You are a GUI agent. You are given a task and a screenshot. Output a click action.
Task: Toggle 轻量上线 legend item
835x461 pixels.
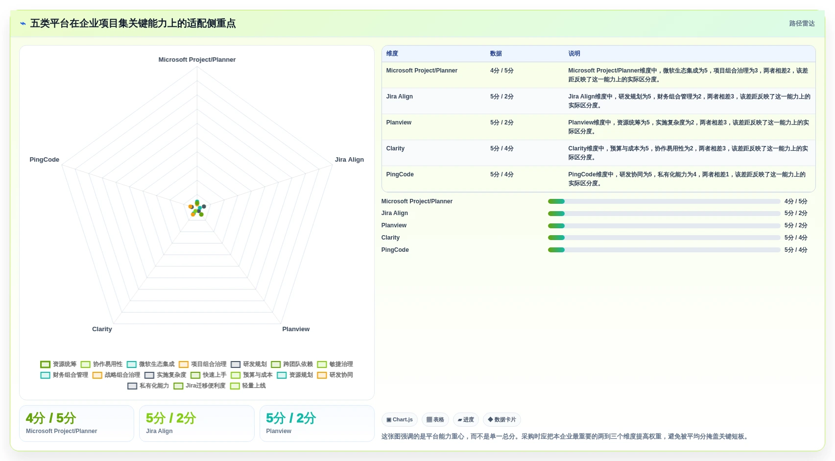248,386
